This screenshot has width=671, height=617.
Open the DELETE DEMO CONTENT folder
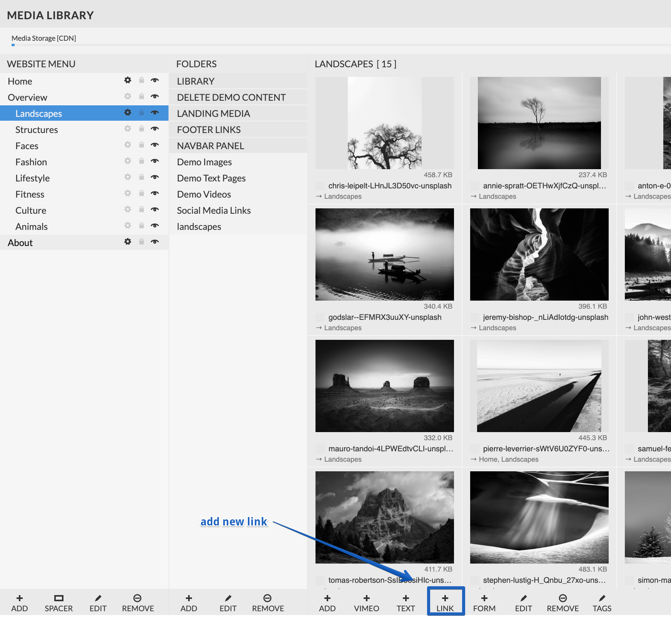pyautogui.click(x=238, y=97)
